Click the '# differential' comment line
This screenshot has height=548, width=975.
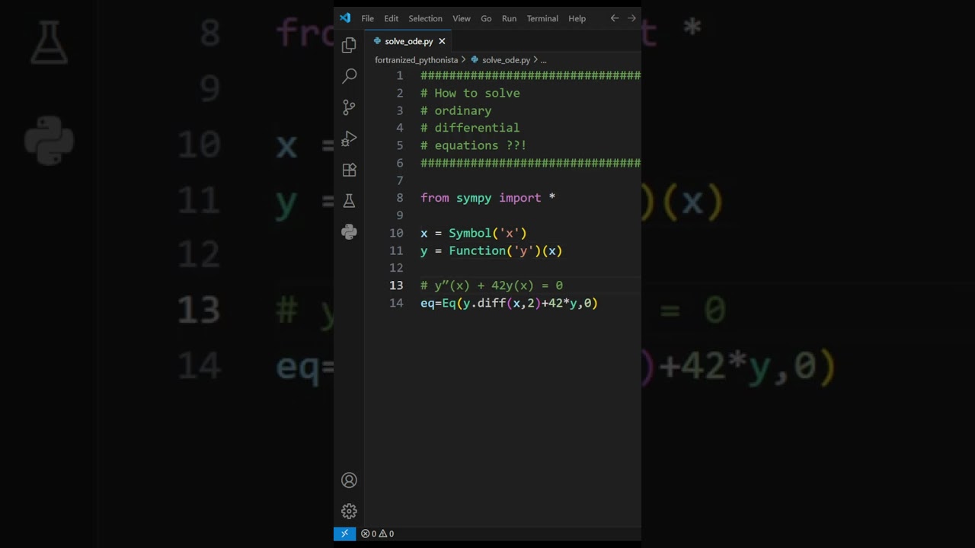pos(470,128)
